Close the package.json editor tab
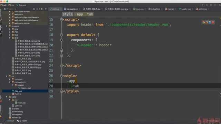 coord(79,9)
